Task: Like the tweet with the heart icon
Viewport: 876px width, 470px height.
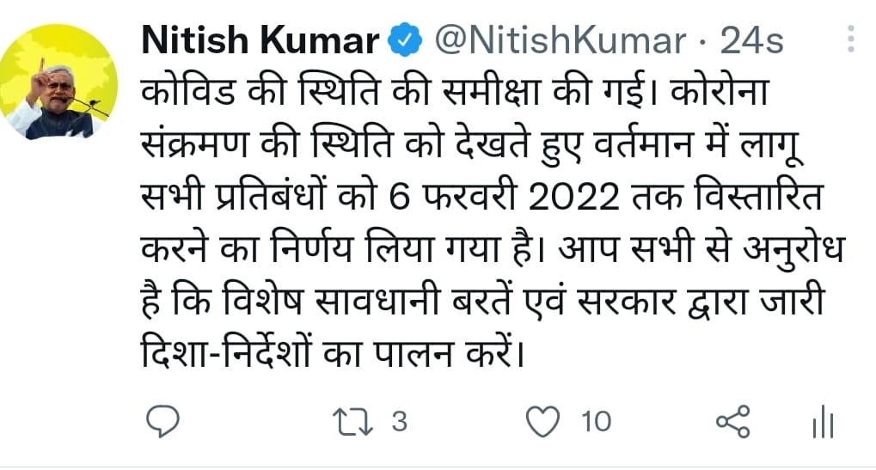Action: 542,421
